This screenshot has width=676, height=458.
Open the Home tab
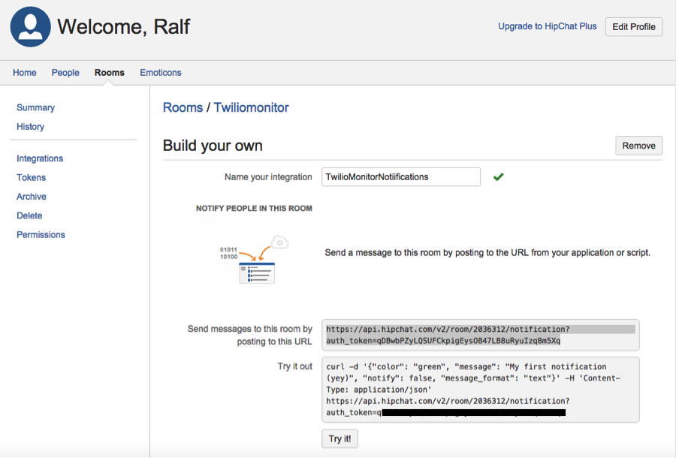[x=25, y=72]
